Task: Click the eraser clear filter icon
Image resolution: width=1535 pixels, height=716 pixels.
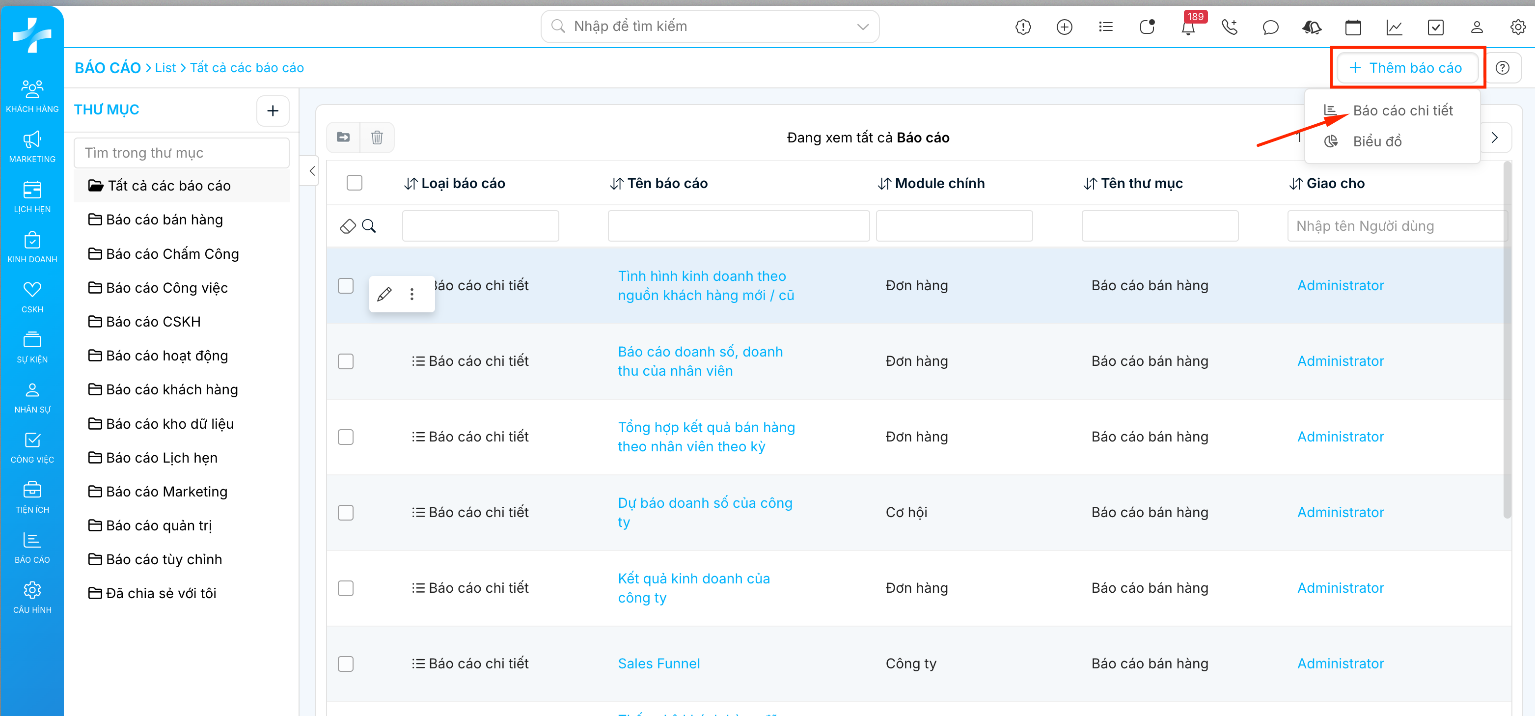Action: click(347, 226)
